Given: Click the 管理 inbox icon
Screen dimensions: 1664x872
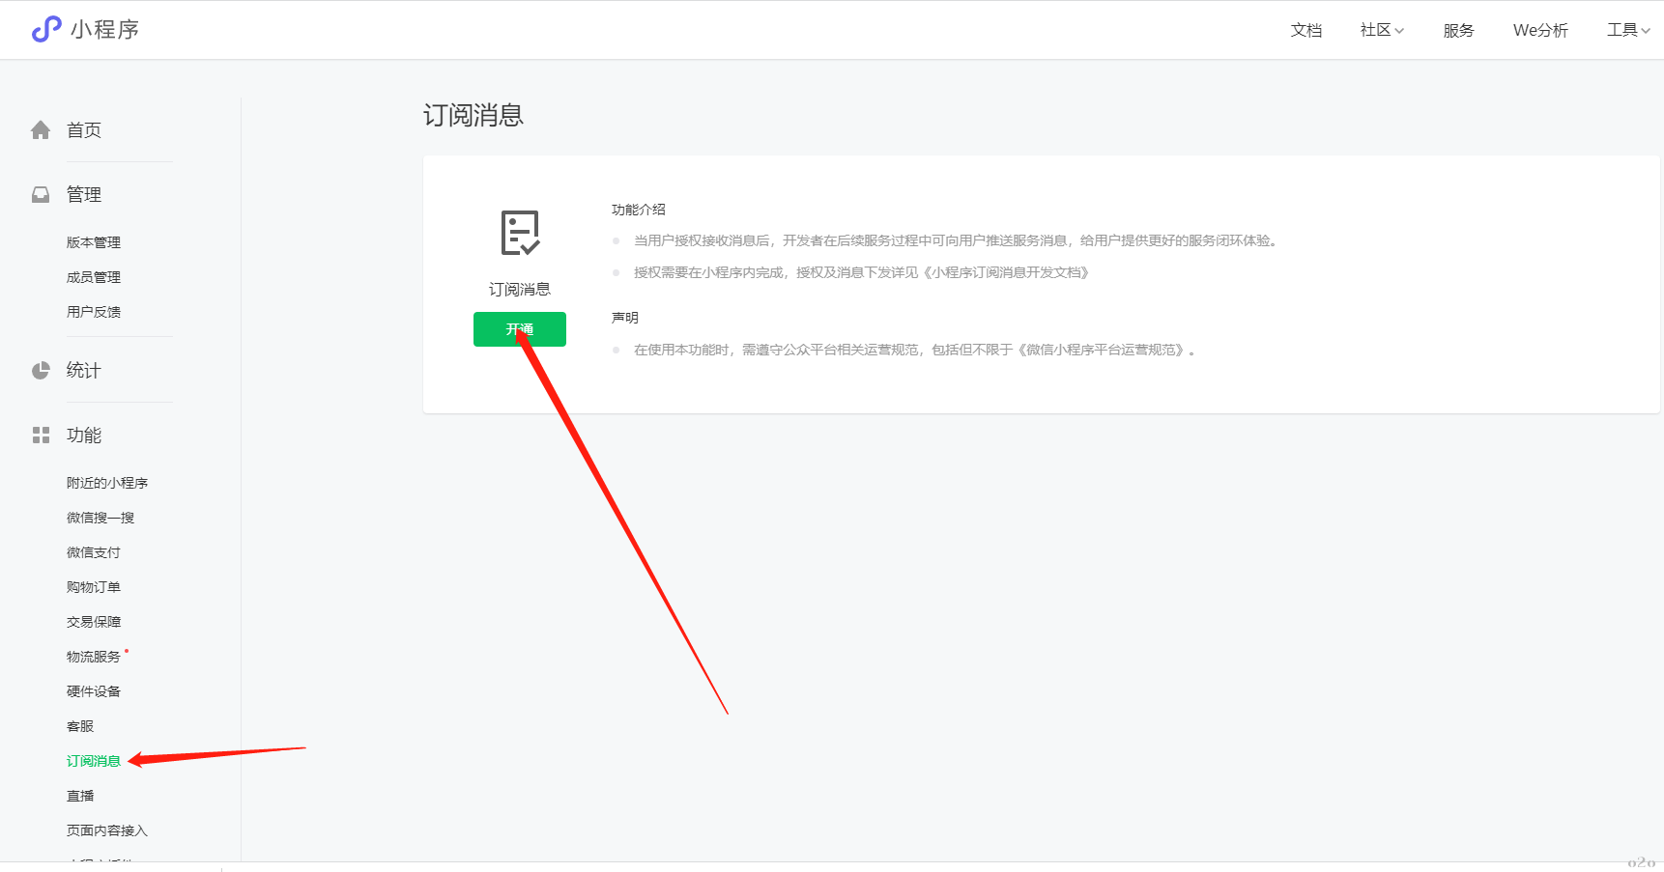Looking at the screenshot, I should tap(41, 195).
